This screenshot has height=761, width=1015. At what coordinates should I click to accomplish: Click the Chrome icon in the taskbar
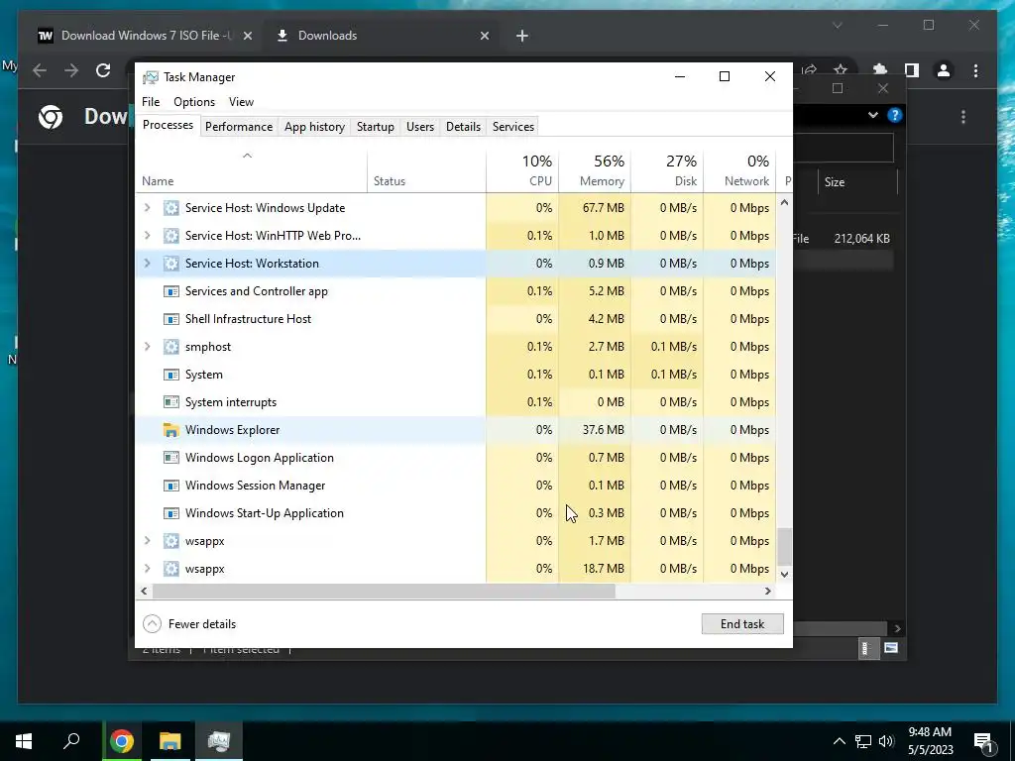click(x=122, y=741)
